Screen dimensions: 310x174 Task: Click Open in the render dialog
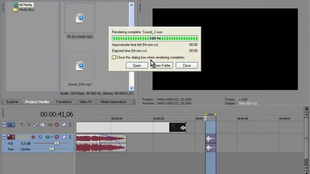(137, 66)
